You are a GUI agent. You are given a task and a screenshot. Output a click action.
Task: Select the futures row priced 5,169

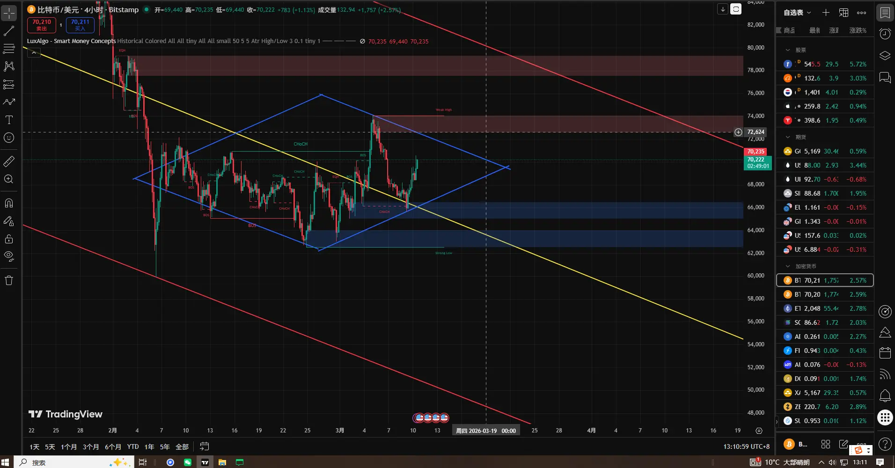pyautogui.click(x=825, y=151)
